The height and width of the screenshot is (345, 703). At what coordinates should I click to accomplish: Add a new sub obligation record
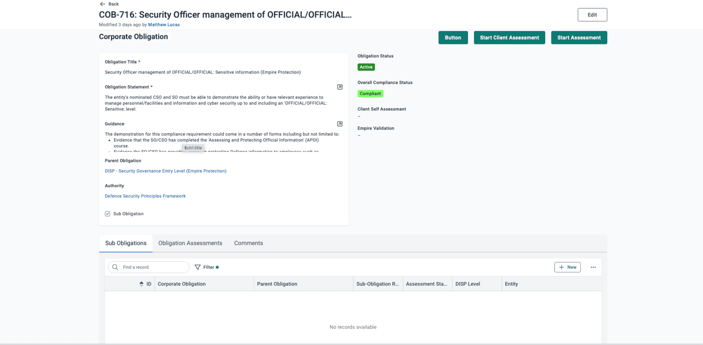pos(567,267)
